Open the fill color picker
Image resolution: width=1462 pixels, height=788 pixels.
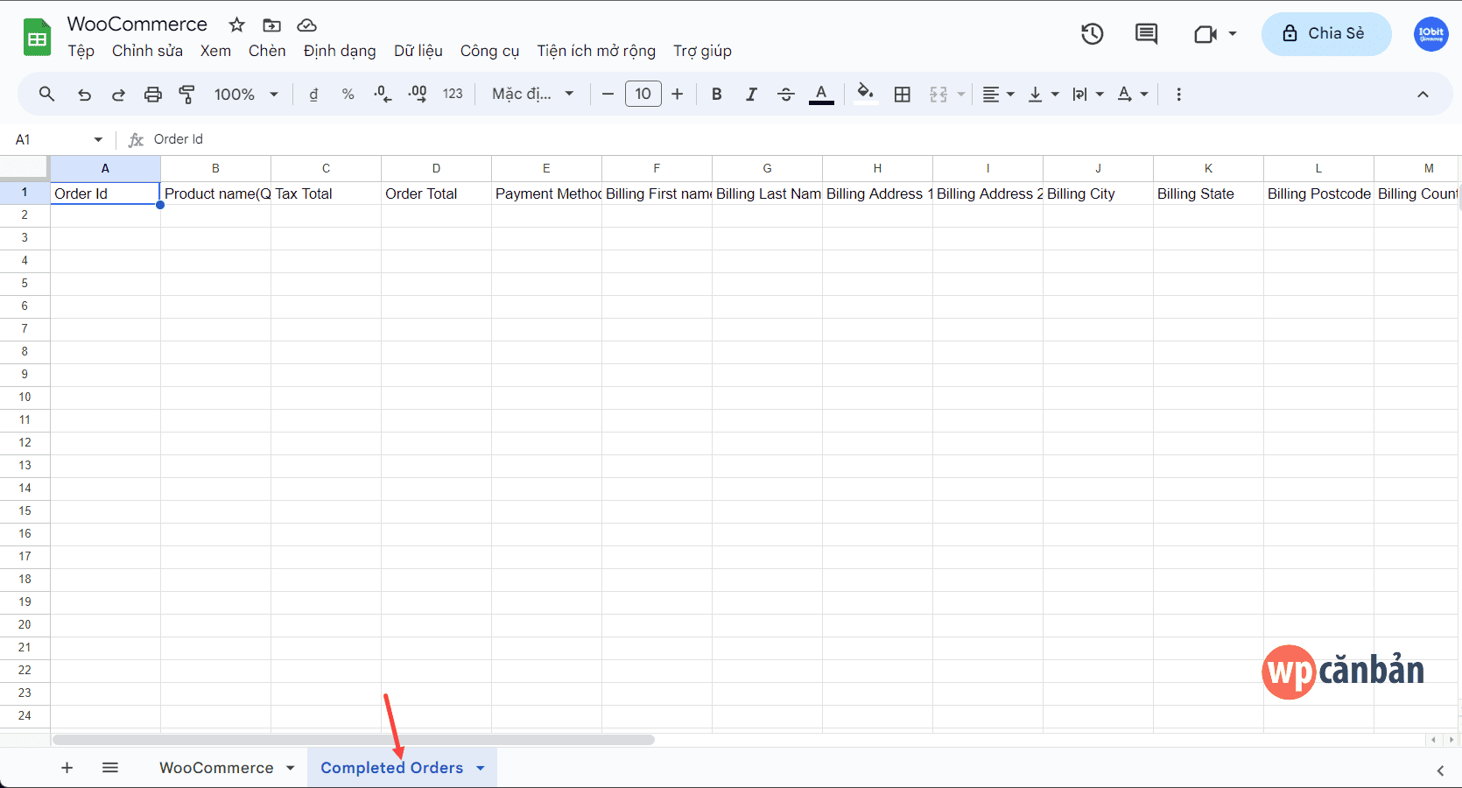pos(865,94)
